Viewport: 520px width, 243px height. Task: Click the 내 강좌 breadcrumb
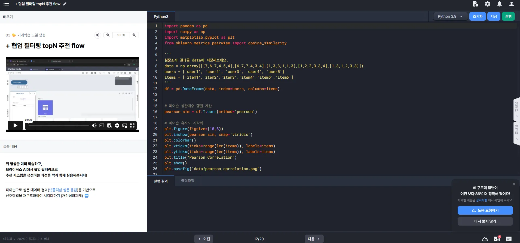pos(8,239)
